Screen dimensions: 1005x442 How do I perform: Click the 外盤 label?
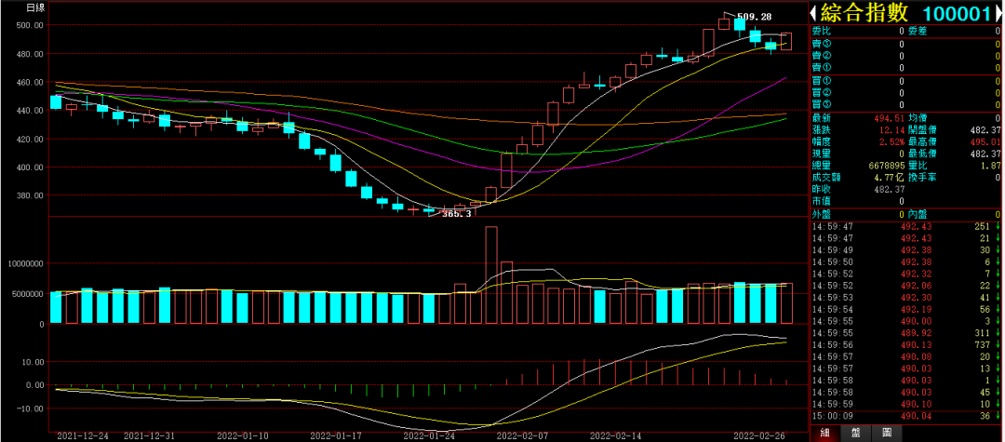[821, 215]
